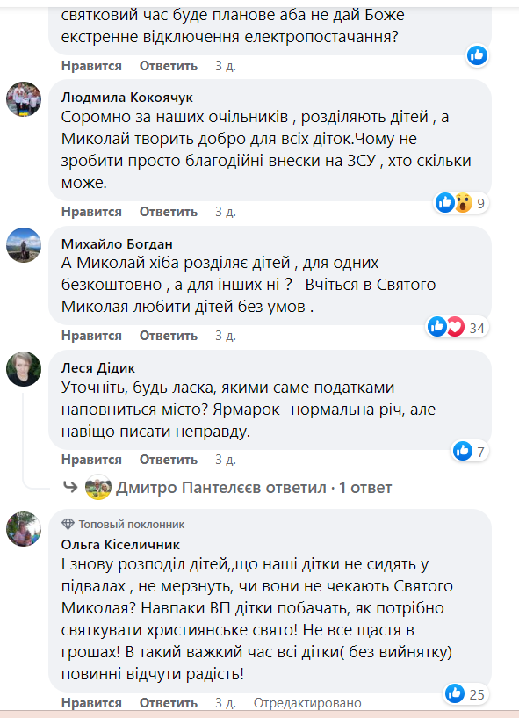Click the Like icon next to the 9 count

click(445, 200)
